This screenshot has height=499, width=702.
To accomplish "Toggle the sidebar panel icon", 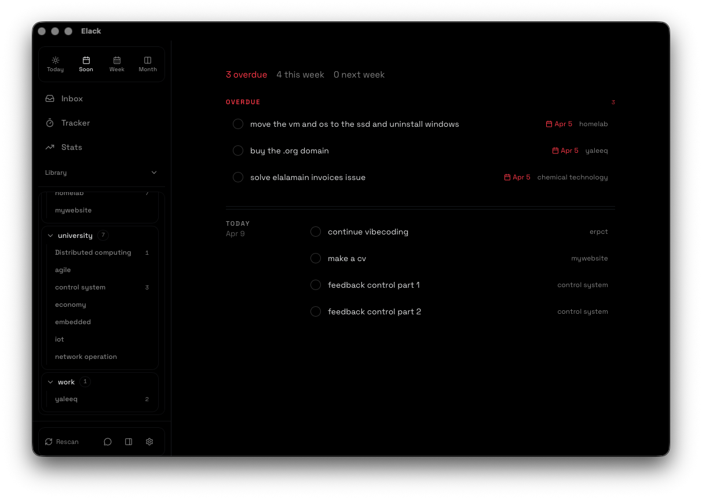I will click(129, 442).
